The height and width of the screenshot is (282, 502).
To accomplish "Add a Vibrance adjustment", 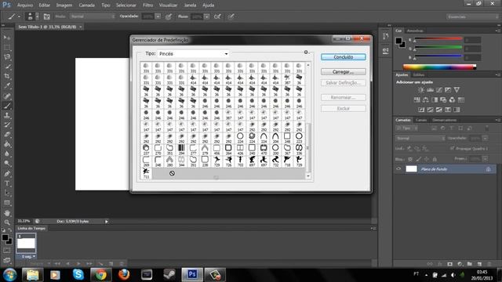I will point(457,90).
